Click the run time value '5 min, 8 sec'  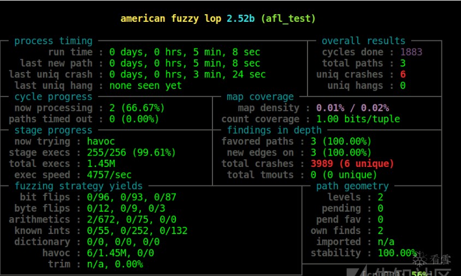click(226, 52)
